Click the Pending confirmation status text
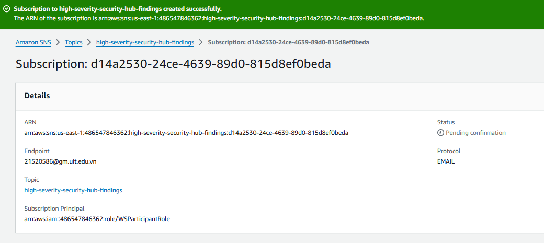This screenshot has height=243, width=544. [475, 133]
